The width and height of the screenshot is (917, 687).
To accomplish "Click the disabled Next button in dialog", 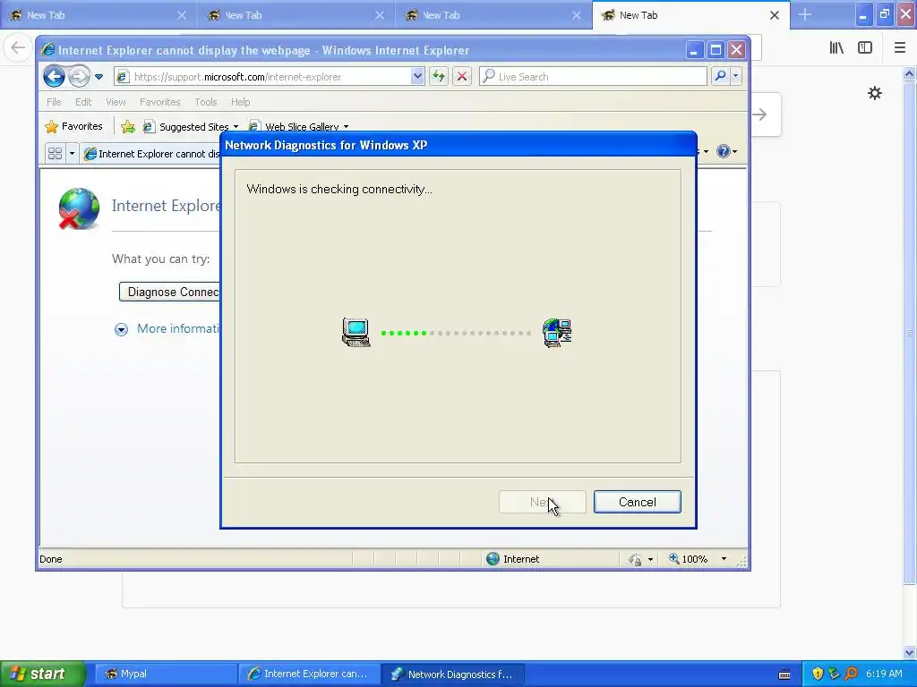I will (542, 502).
